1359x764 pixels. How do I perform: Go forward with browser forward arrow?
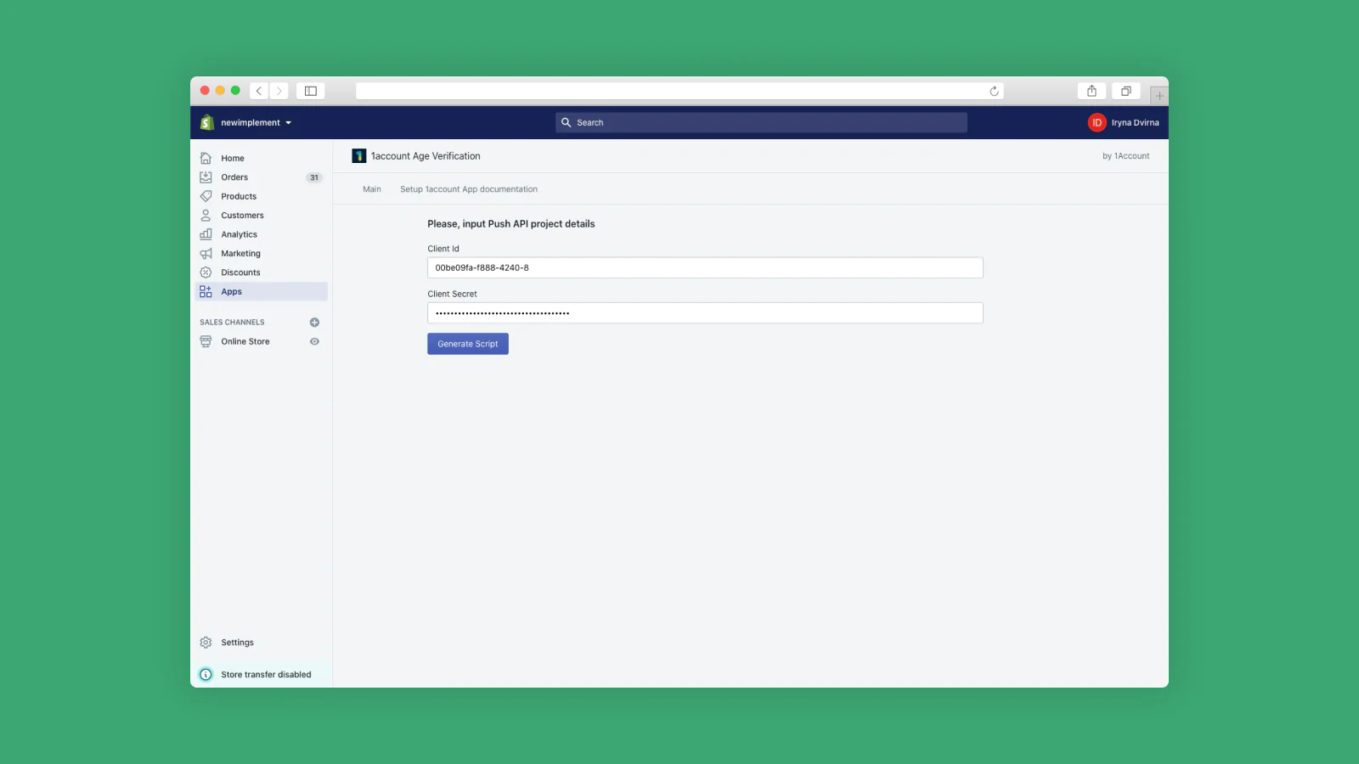point(279,91)
